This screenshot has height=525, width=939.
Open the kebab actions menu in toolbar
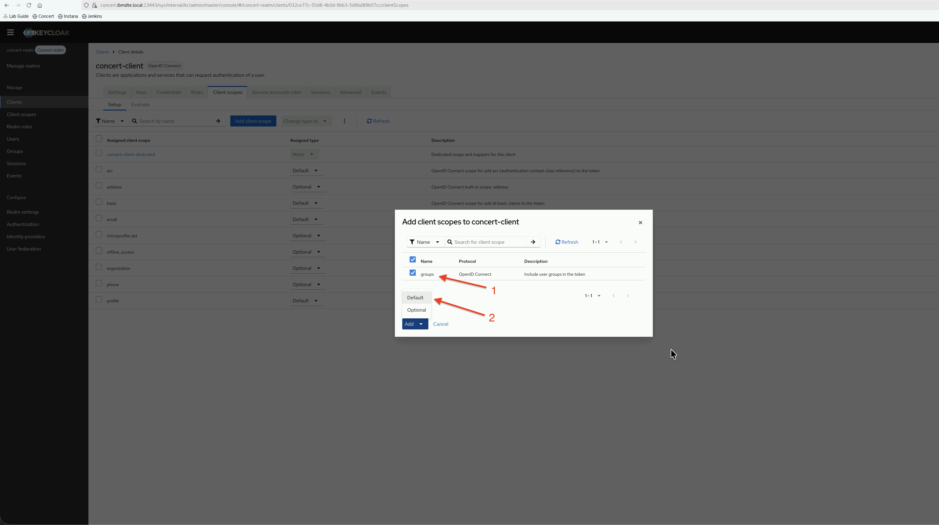point(344,121)
